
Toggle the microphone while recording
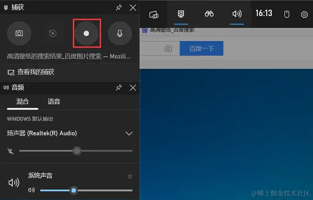point(120,33)
